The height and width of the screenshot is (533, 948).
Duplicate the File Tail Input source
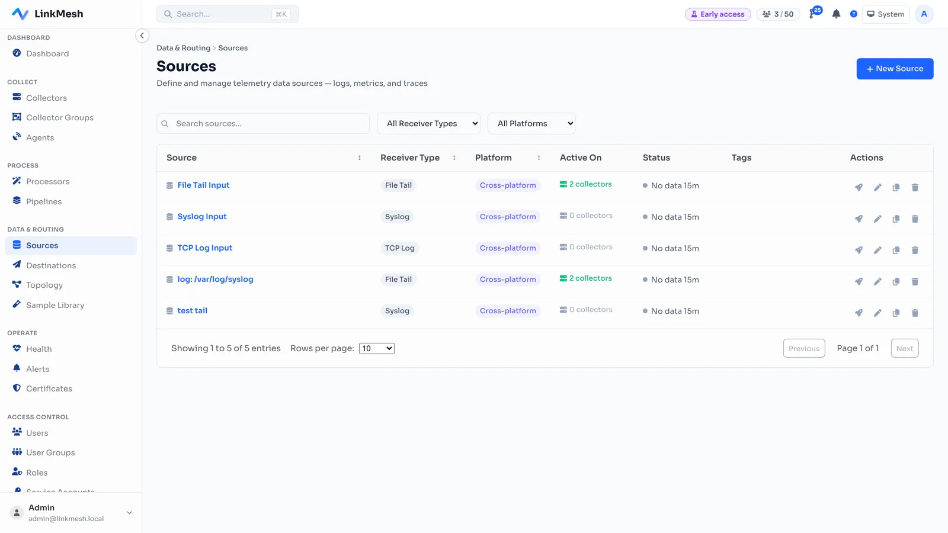[x=896, y=188]
